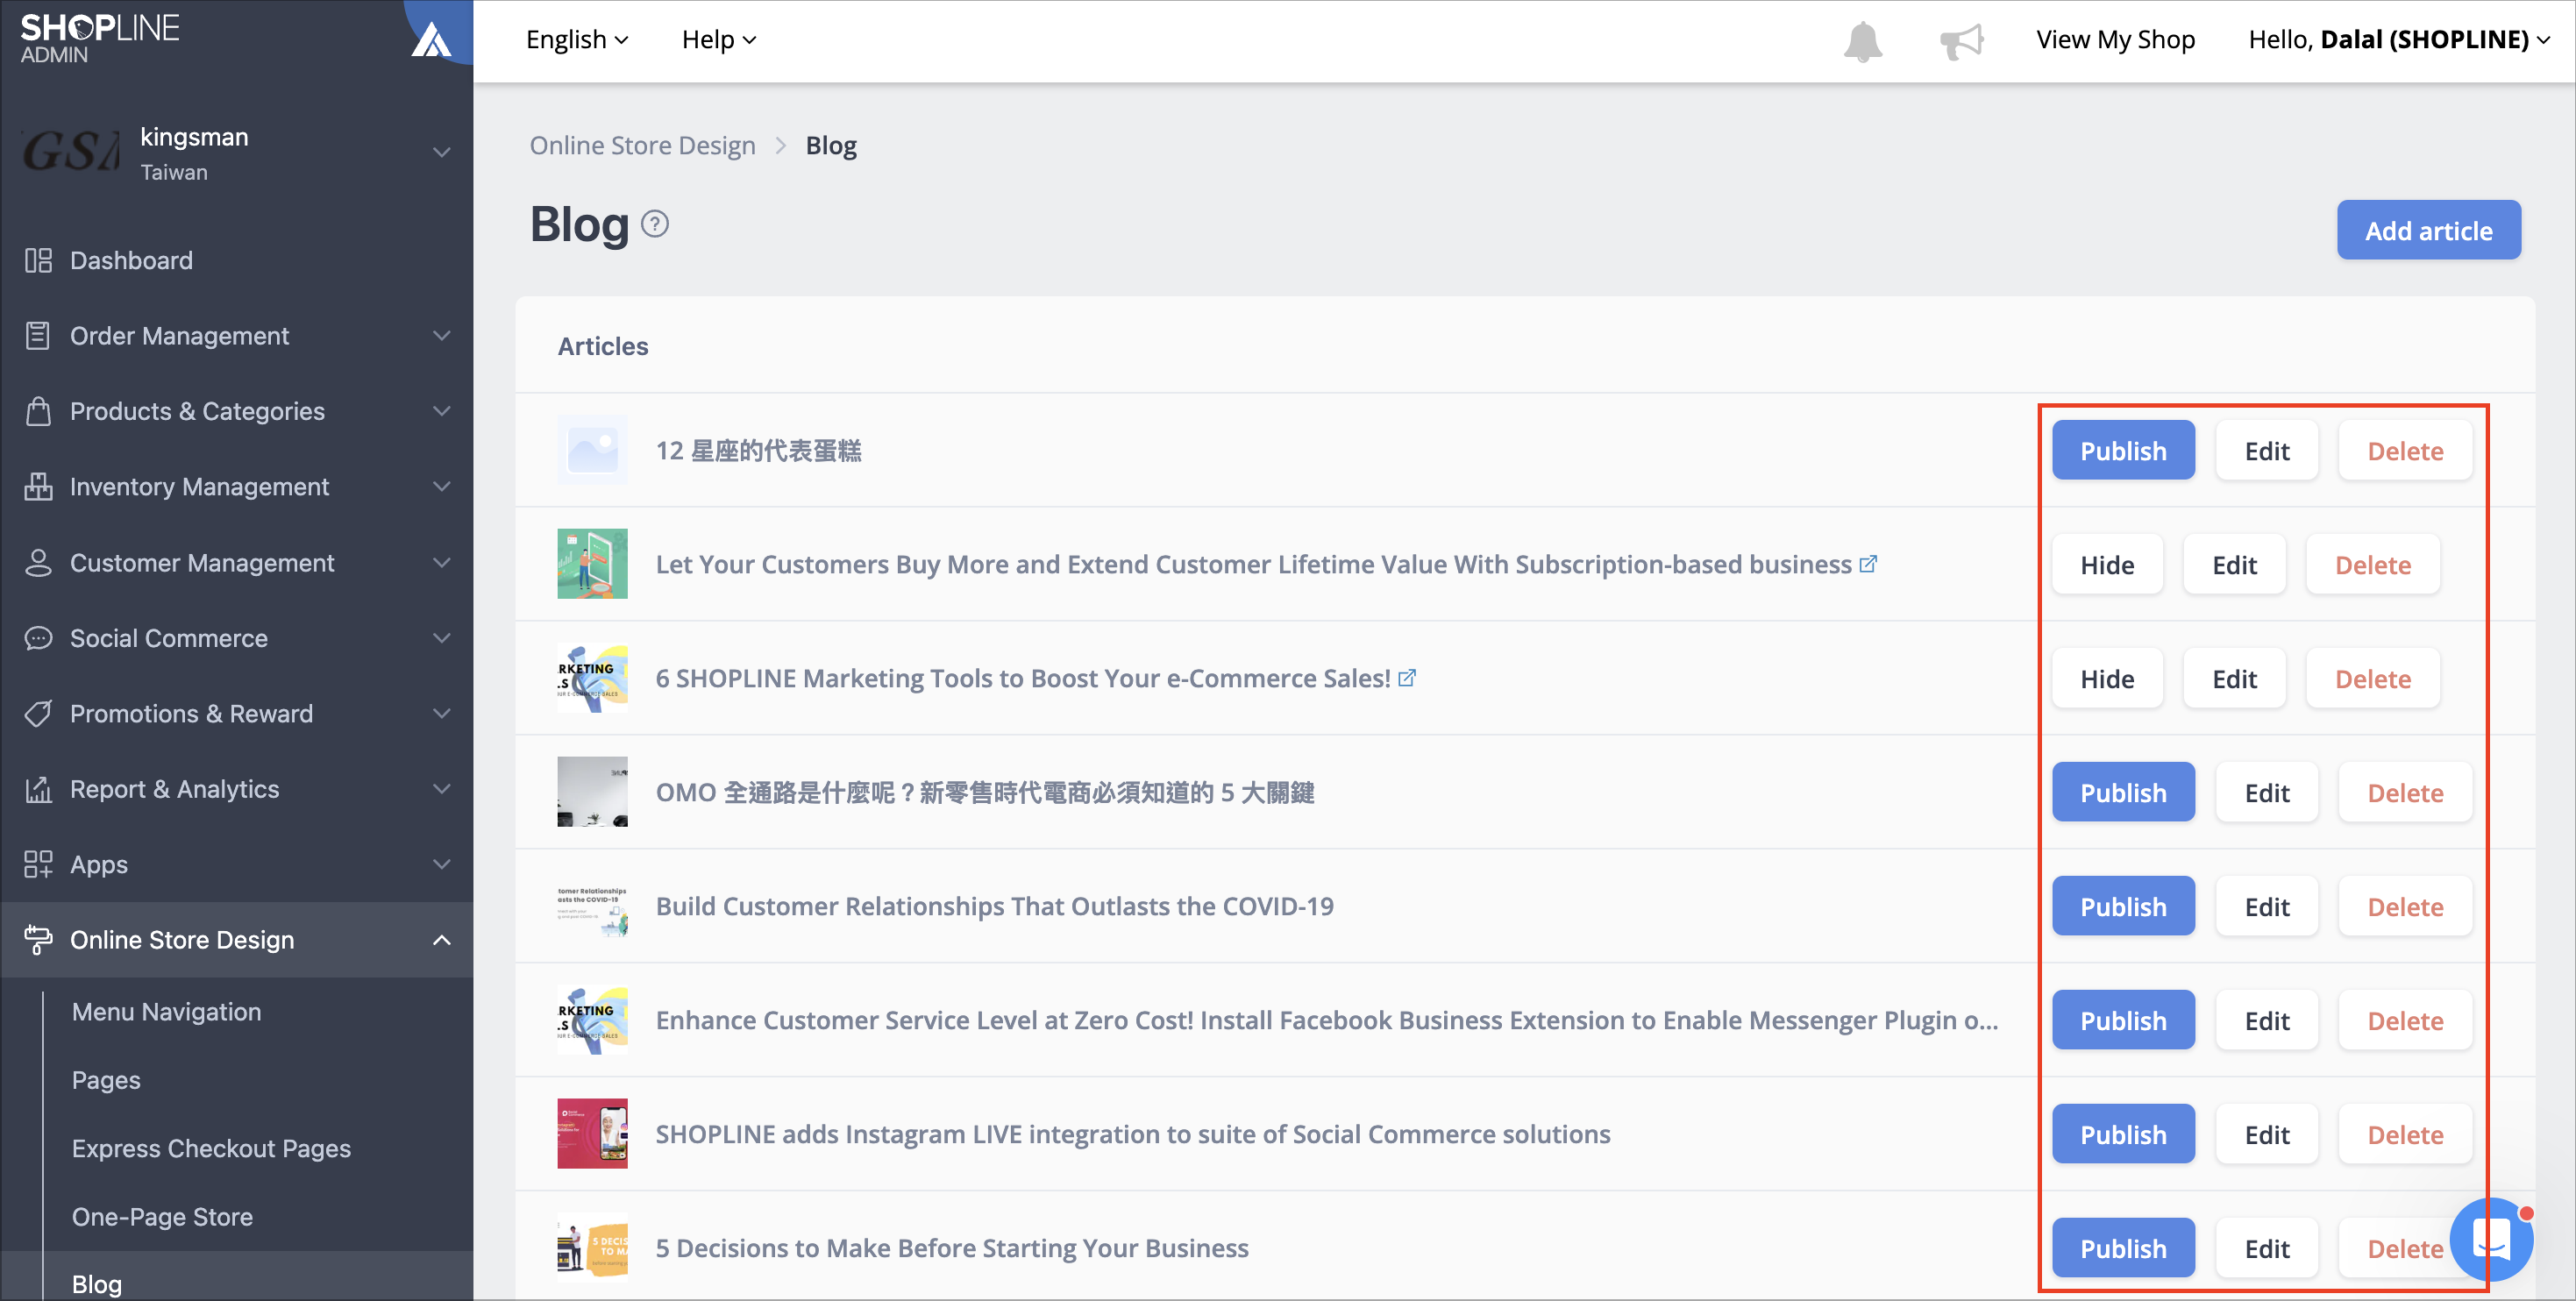
Task: Click the Promotions & Reward tag icon
Action: 38,714
